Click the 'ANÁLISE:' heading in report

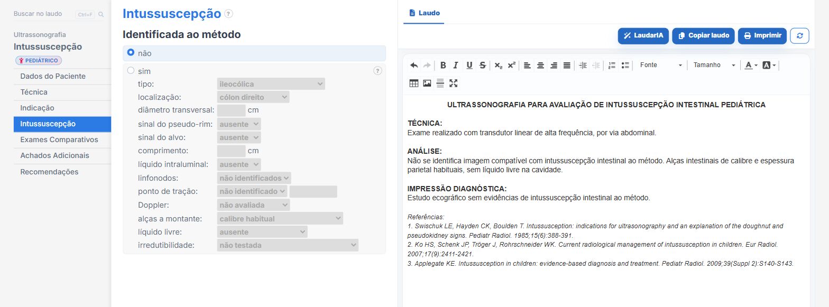(425, 151)
